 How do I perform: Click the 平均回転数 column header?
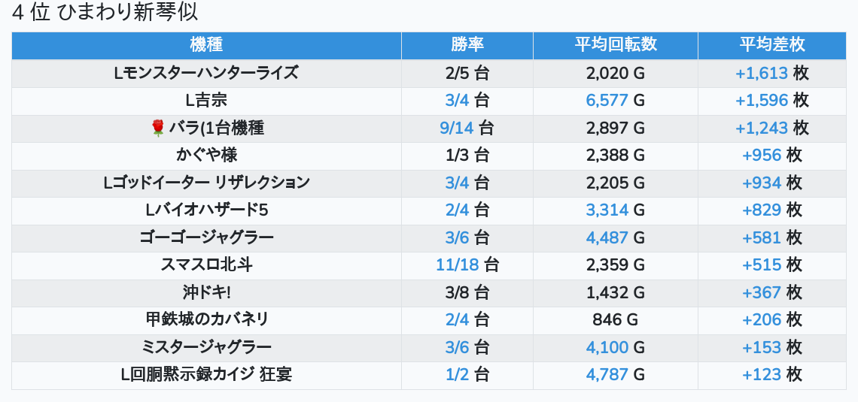click(x=615, y=44)
